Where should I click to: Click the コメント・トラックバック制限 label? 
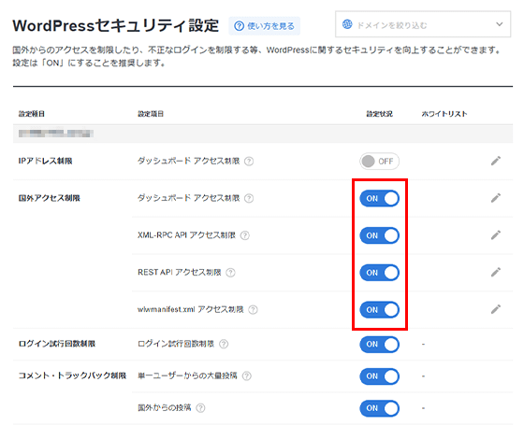(72, 375)
